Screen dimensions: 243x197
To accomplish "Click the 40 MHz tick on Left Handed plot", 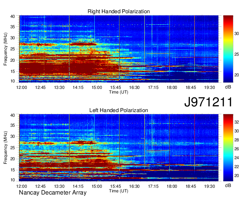I will point(13,115).
